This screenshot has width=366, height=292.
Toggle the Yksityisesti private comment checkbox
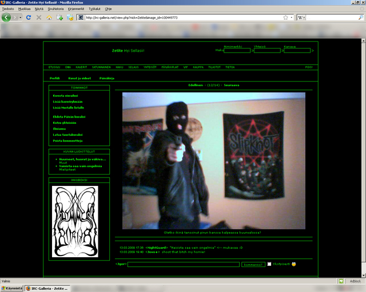tap(269, 264)
